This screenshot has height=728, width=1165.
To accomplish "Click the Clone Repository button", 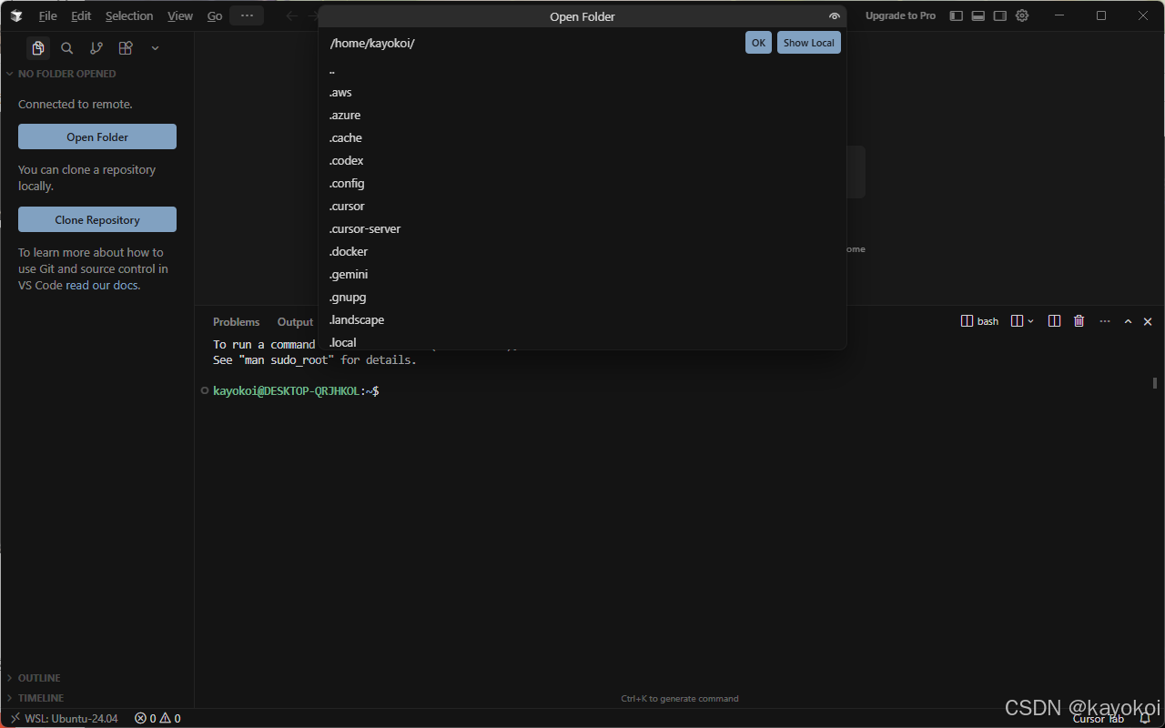I will pyautogui.click(x=97, y=219).
